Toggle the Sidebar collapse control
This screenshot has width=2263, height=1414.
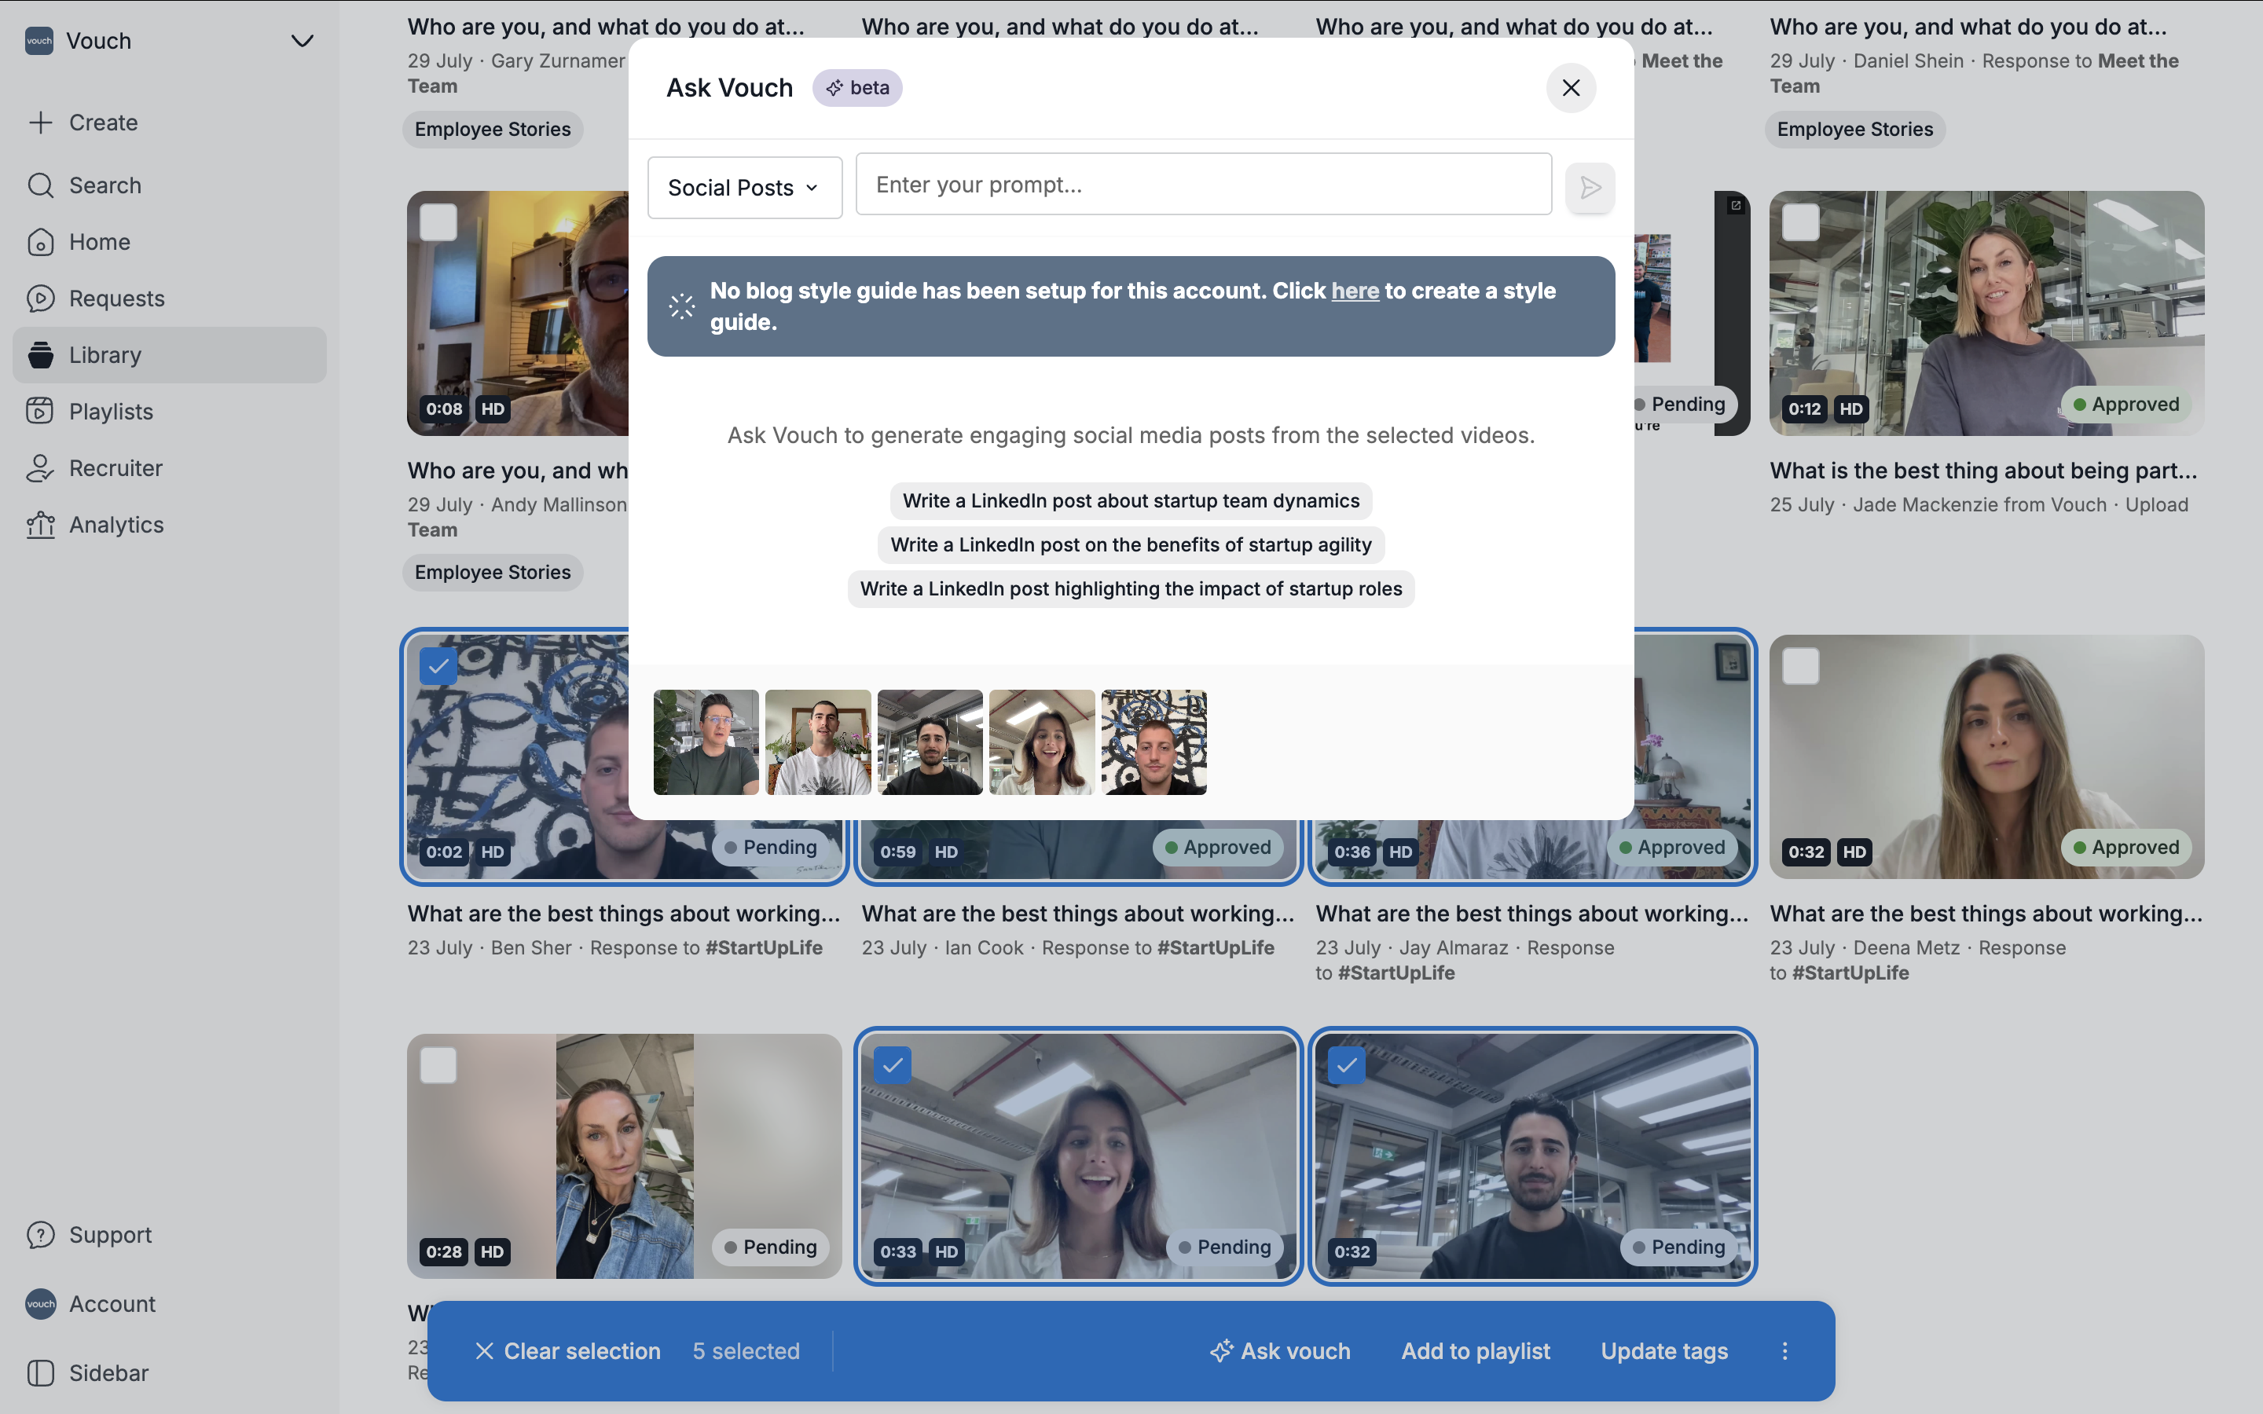tap(88, 1373)
